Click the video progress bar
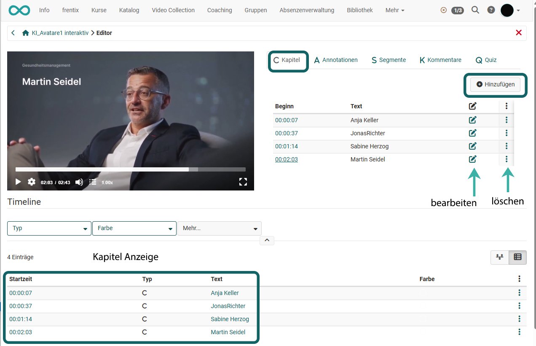The image size is (536, 346). pyautogui.click(x=131, y=169)
